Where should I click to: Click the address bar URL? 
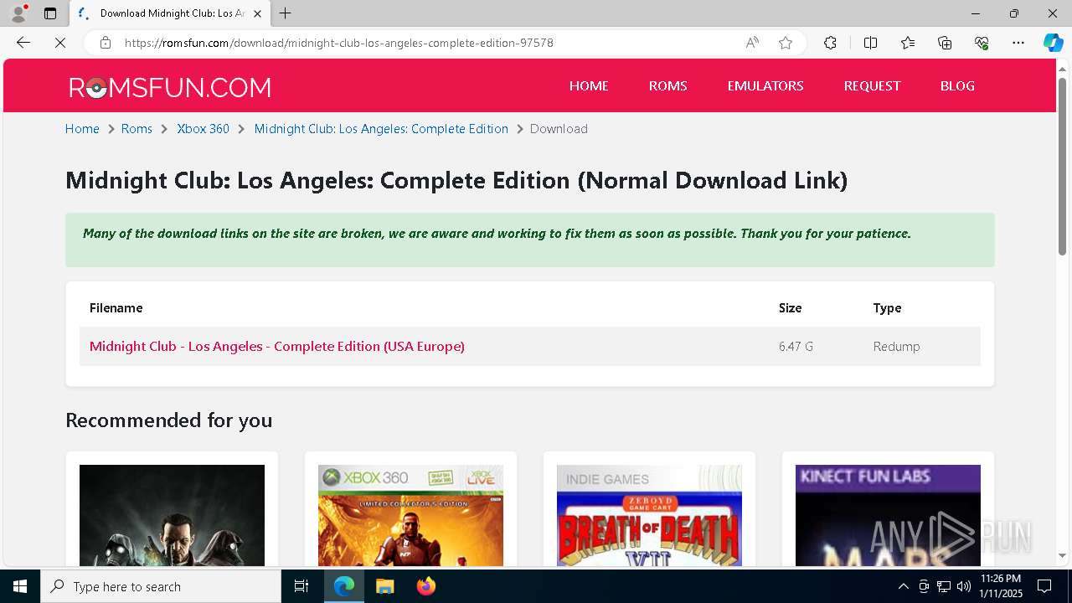[339, 43]
